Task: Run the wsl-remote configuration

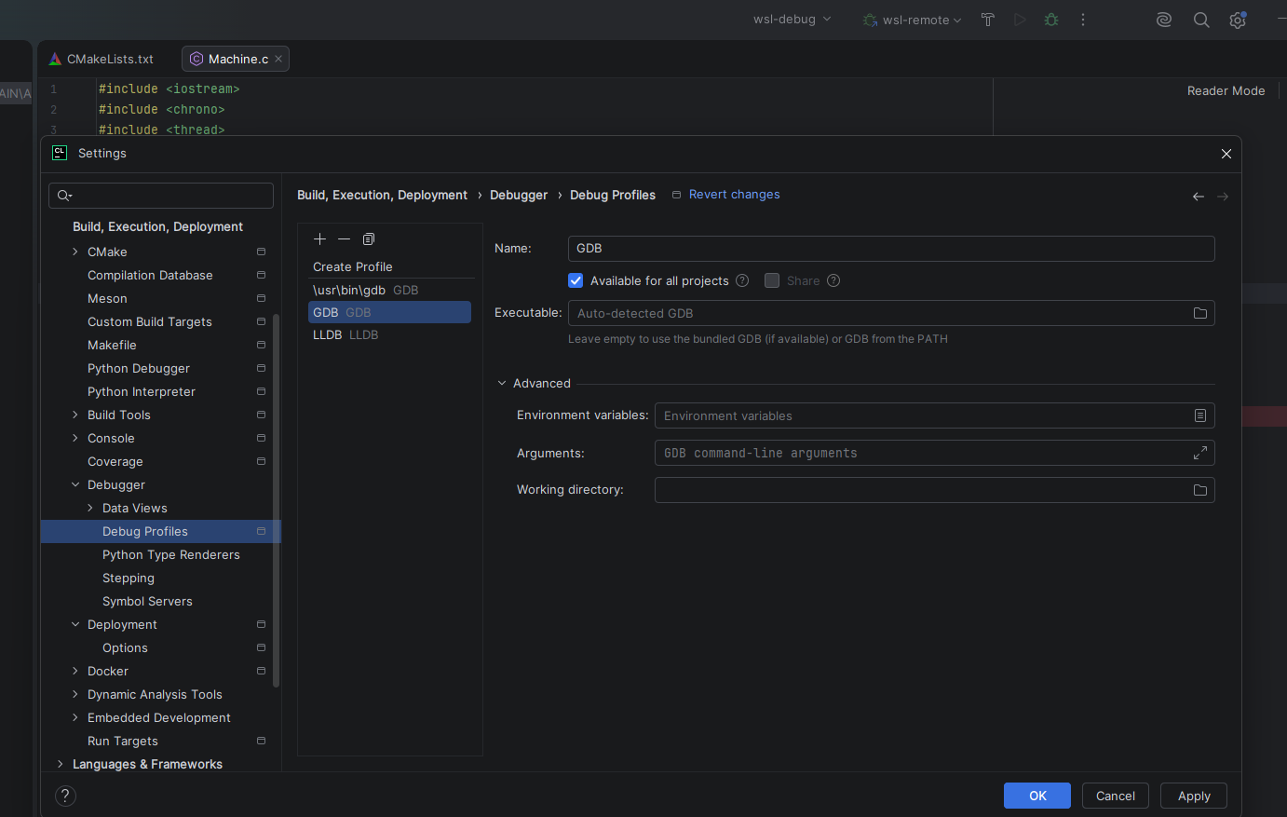Action: 1020,20
